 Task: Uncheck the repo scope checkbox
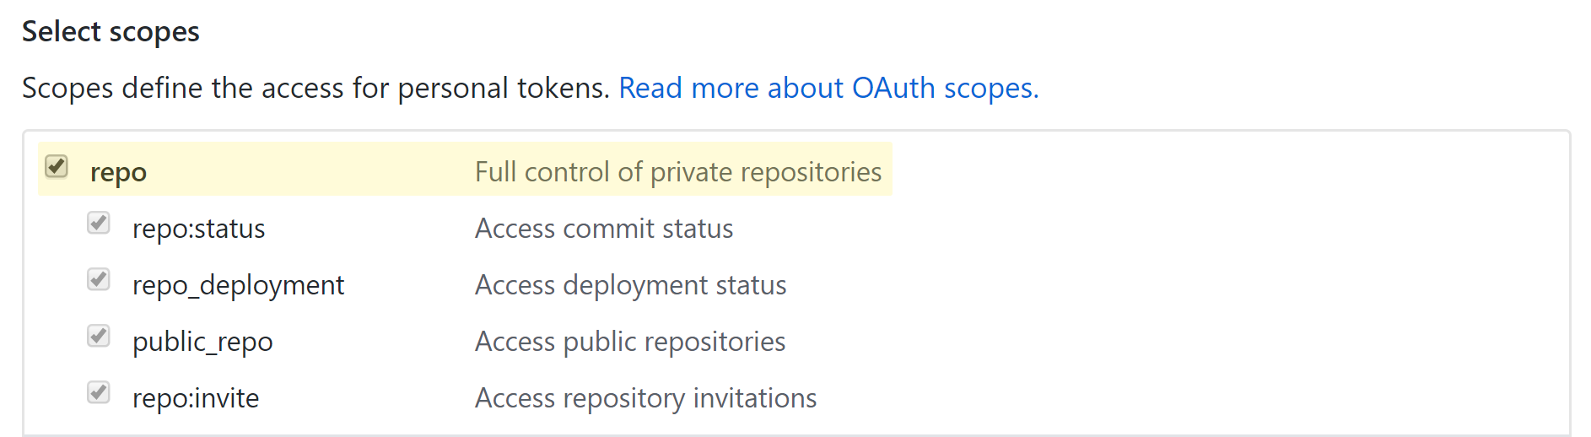57,167
